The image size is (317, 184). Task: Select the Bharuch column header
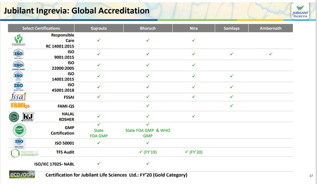coord(148,28)
